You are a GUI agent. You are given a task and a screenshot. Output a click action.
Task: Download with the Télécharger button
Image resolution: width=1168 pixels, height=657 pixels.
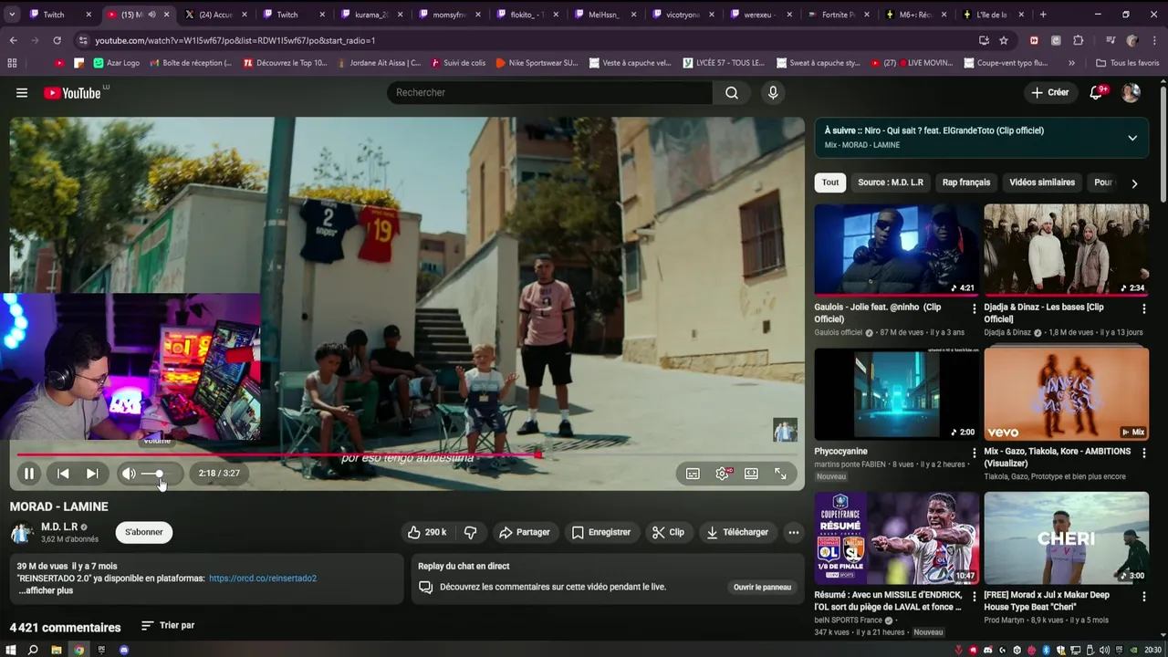coord(737,532)
